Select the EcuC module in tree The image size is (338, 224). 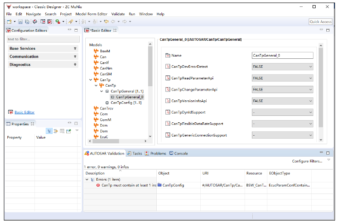104,137
